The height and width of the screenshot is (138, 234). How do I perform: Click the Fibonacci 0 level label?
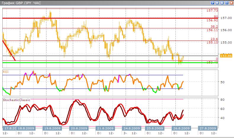coord(217,59)
